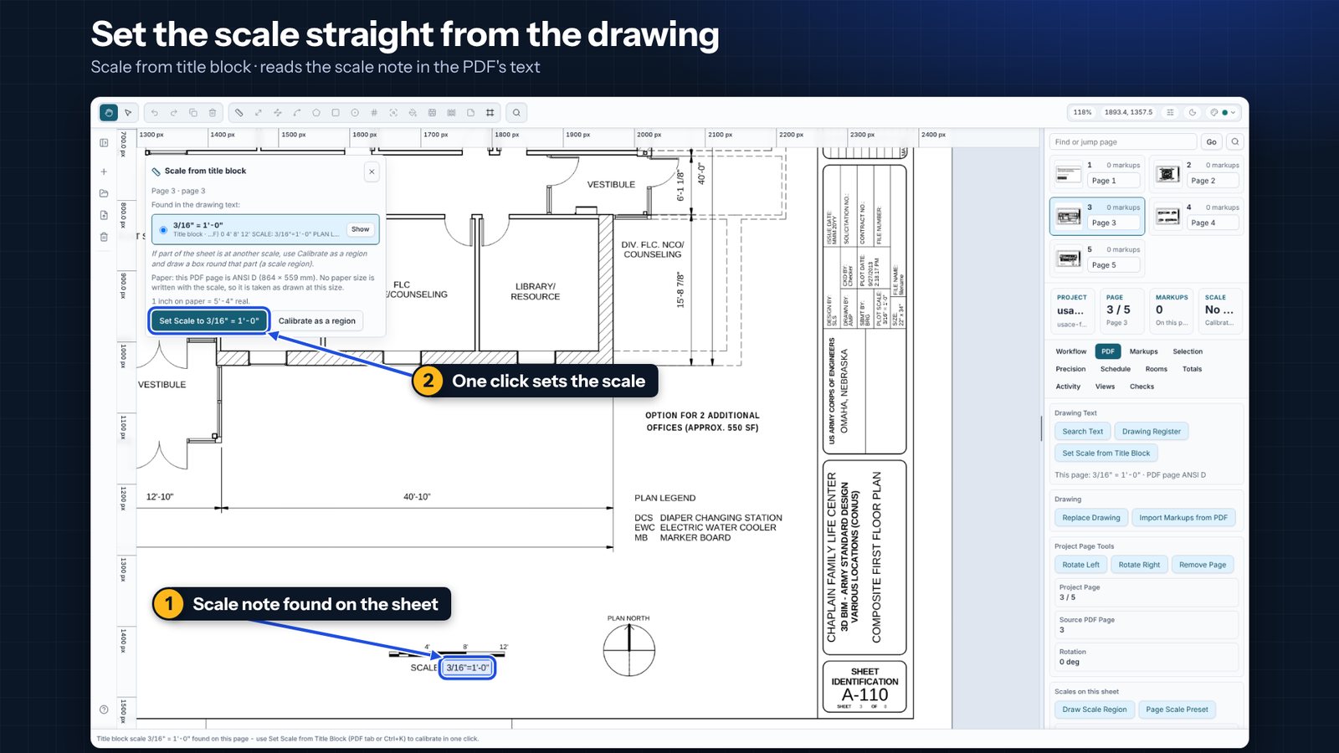Open the display settings sliders icon
This screenshot has width=1339, height=753.
pos(1170,112)
